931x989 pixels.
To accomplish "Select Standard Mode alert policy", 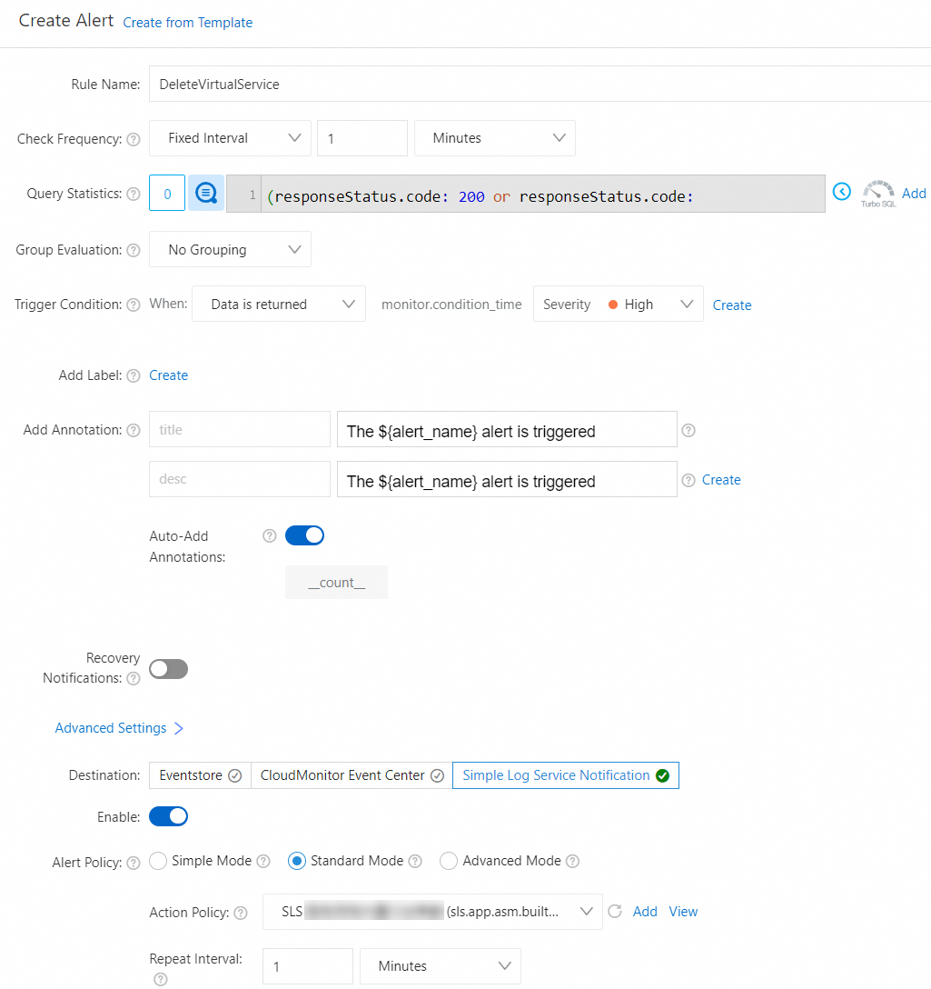I will pos(297,861).
